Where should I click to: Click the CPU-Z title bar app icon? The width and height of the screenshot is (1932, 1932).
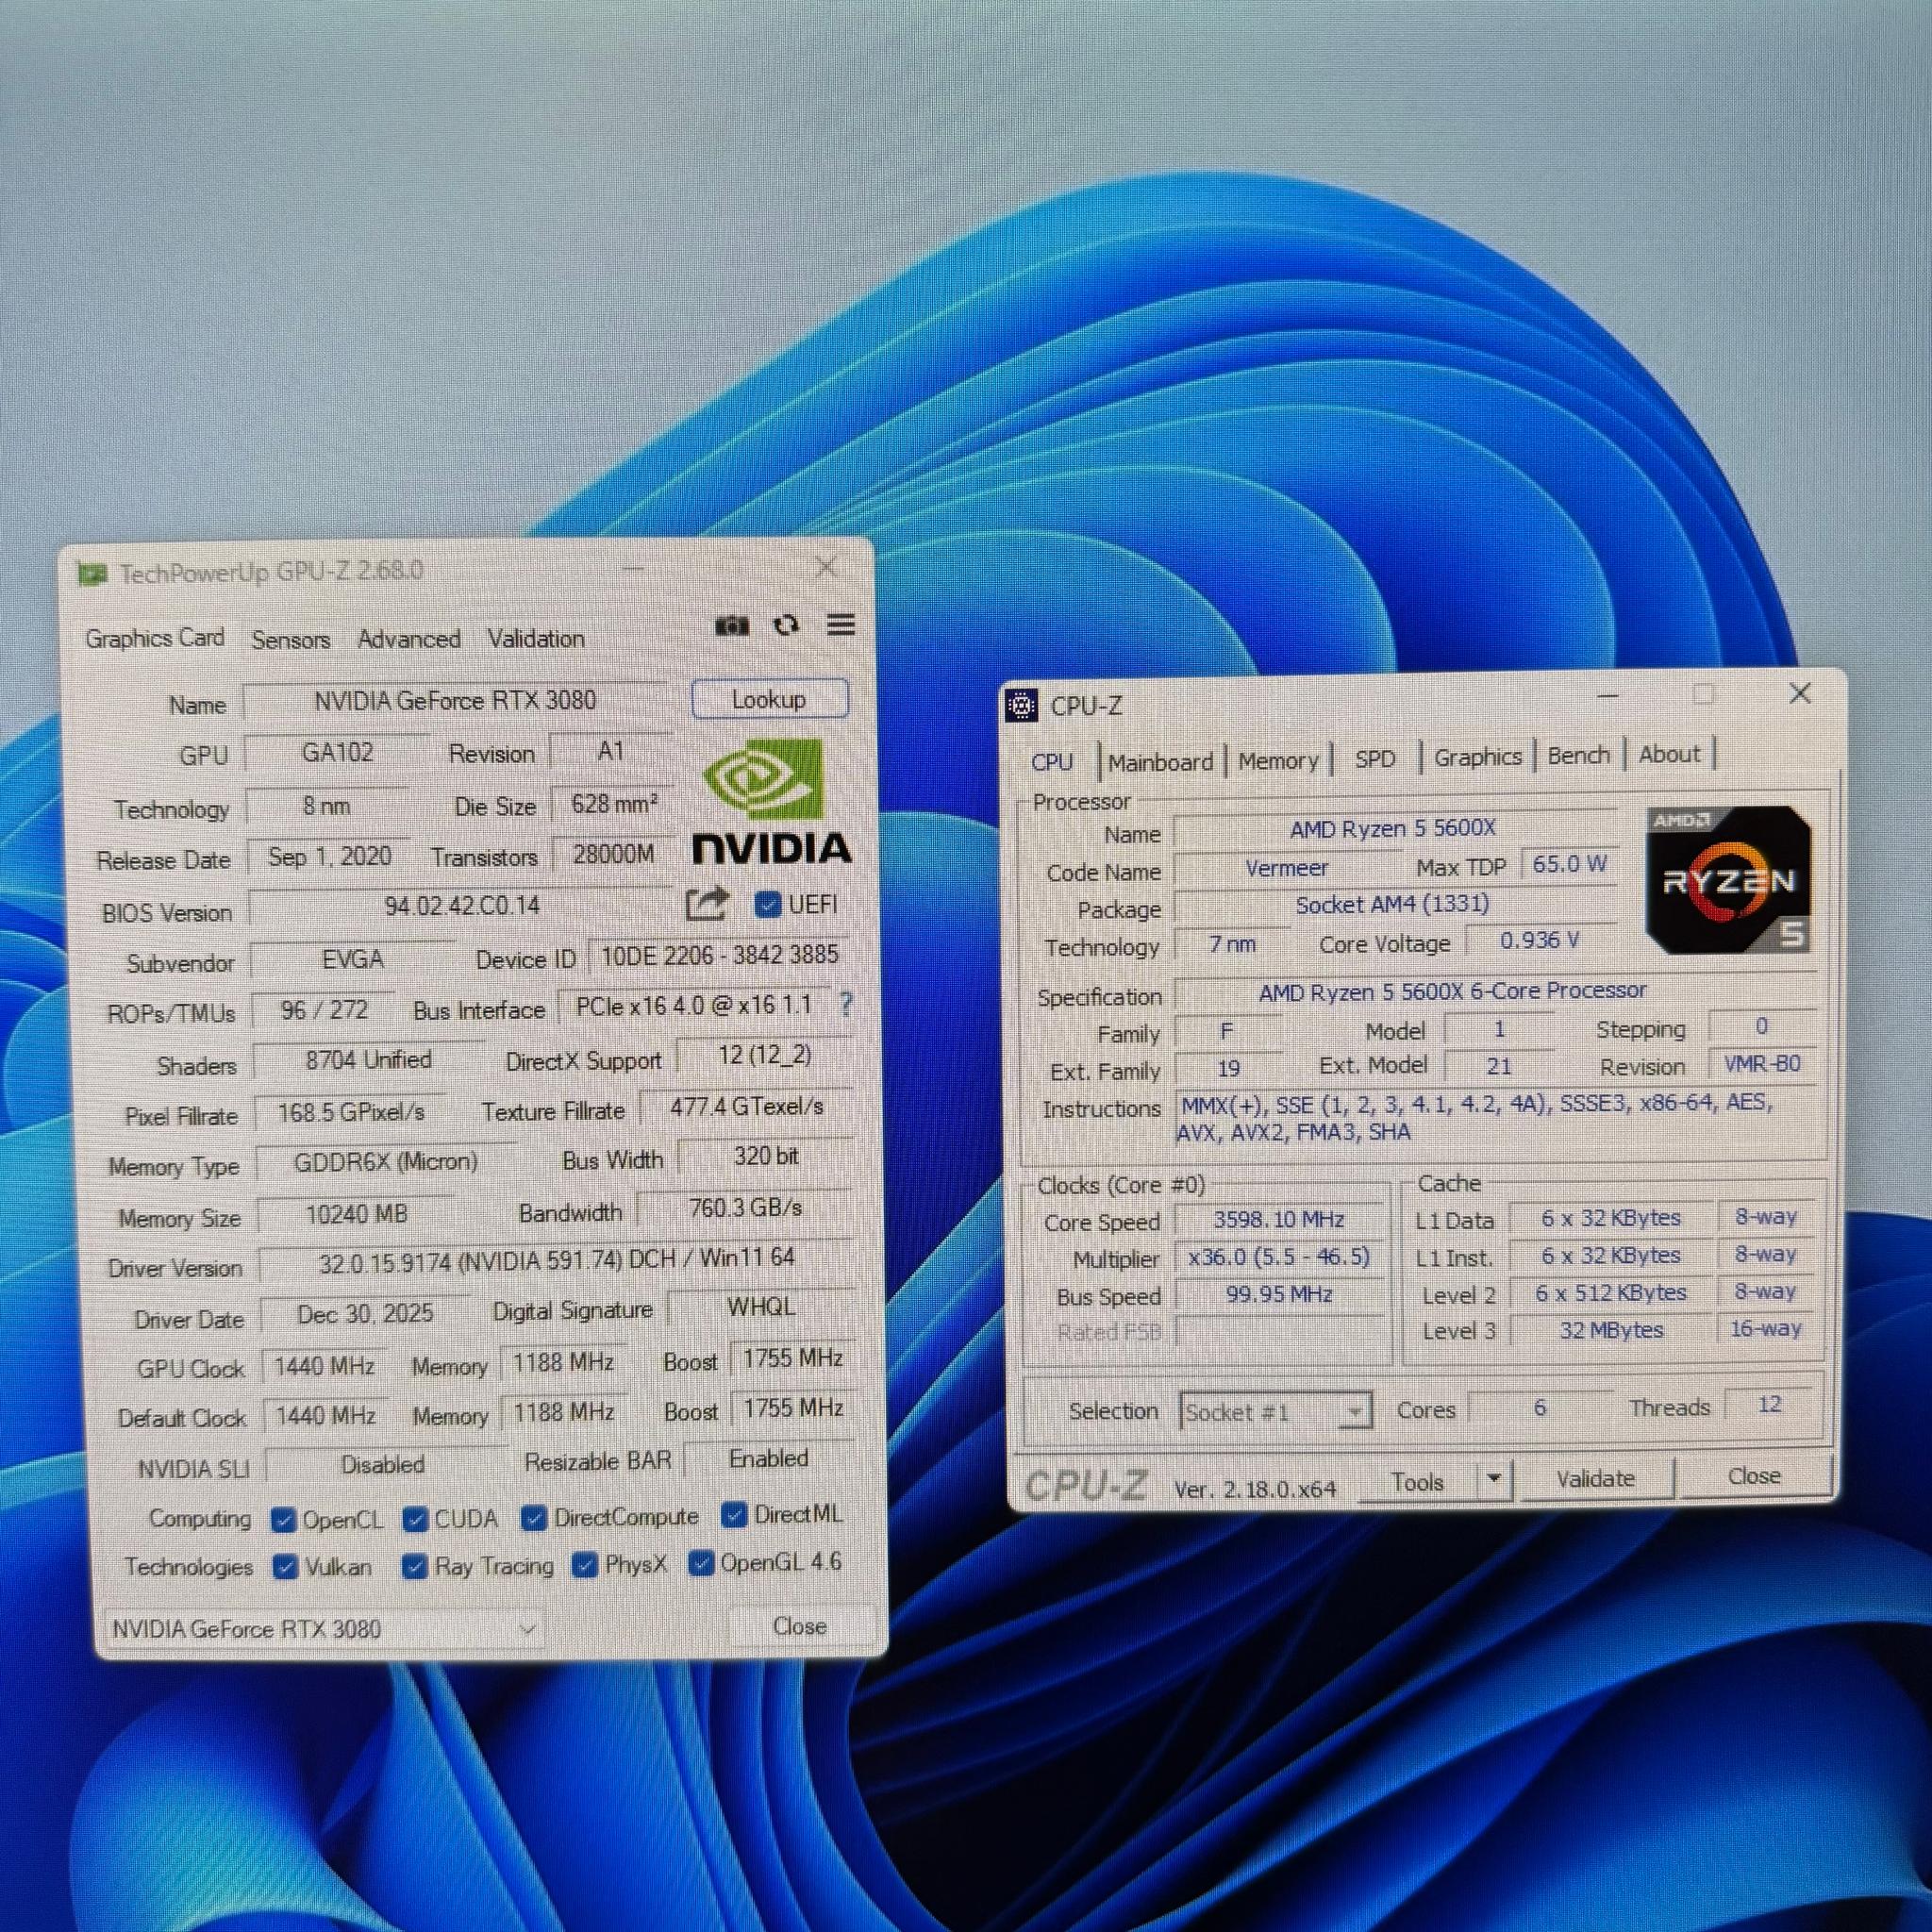pyautogui.click(x=1021, y=706)
